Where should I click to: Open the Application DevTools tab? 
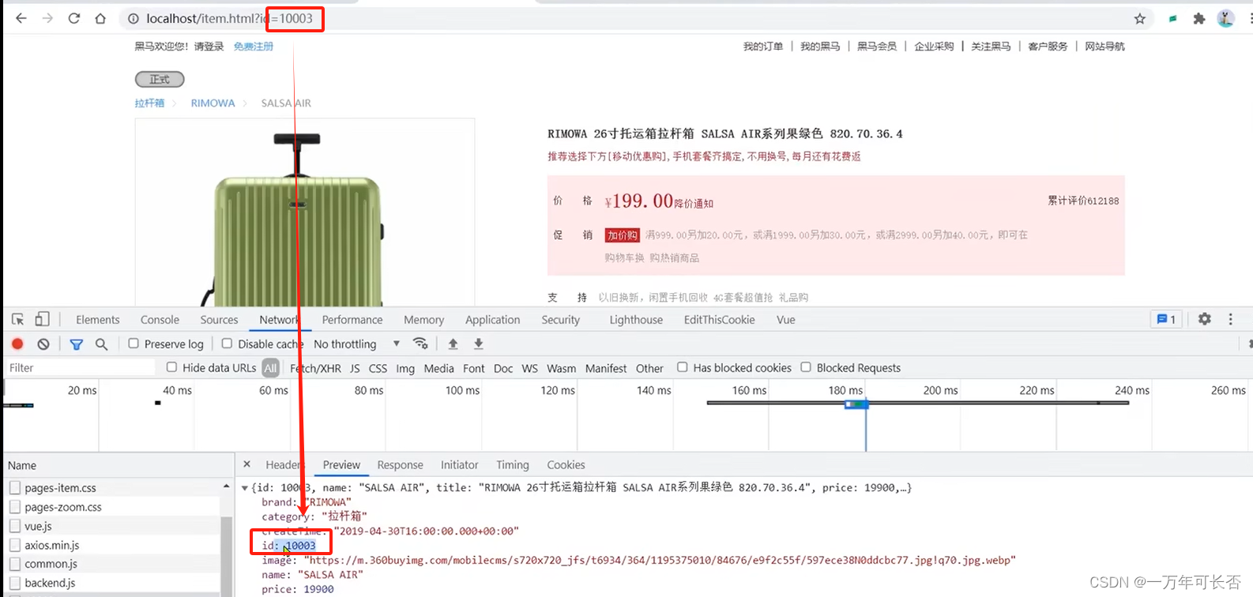[492, 320]
